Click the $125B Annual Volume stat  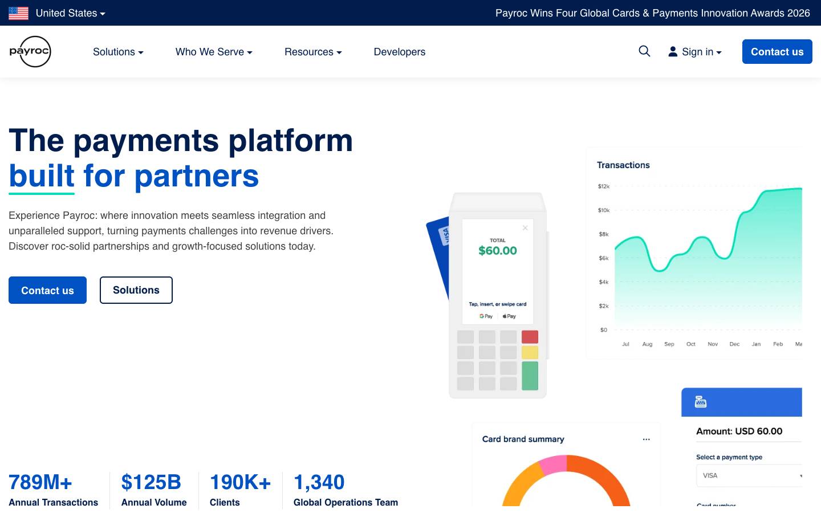pyautogui.click(x=154, y=490)
